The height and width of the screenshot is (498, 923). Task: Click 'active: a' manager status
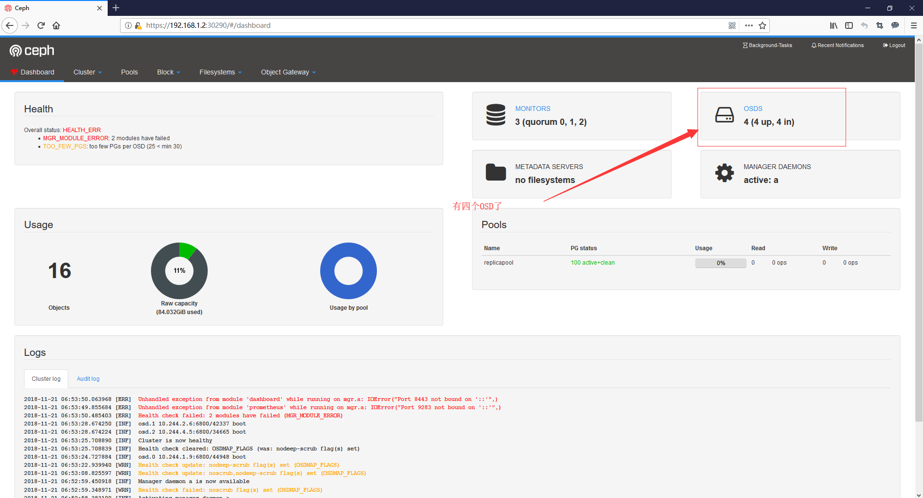click(x=761, y=180)
